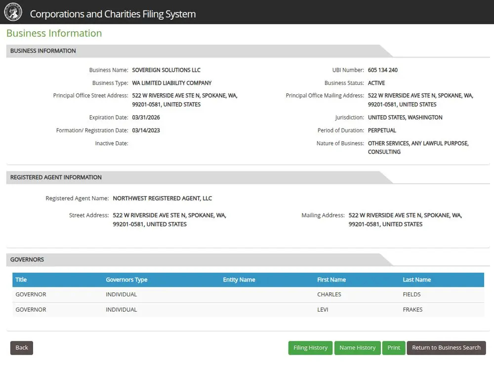Click the Expiration Date label

pos(109,118)
